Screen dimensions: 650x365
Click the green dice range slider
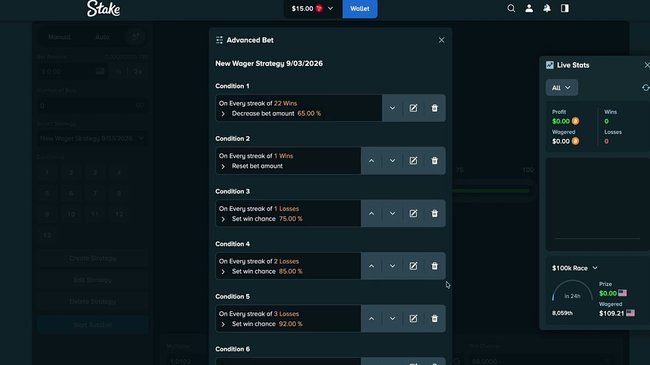click(x=491, y=191)
